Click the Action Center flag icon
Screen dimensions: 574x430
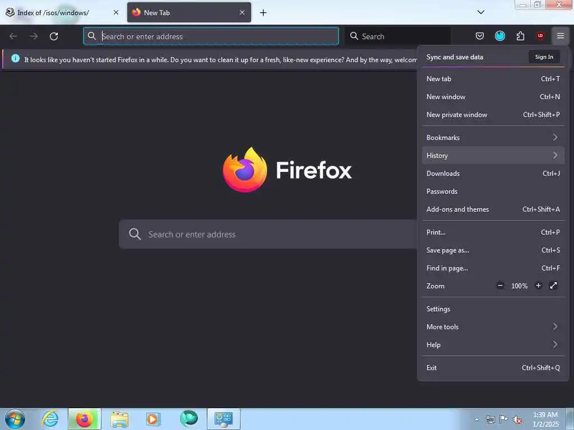[503, 419]
